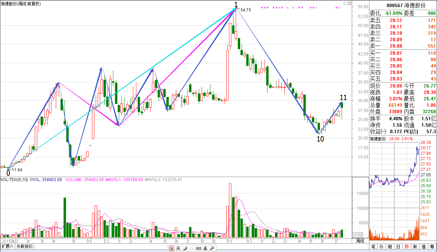Click the 000567 海德股份 stock title
Viewport: 437px width, 252px height.
406,5
